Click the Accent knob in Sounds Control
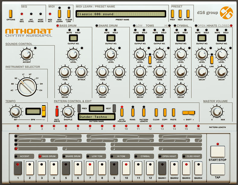Image resolution: width=238 pixels, height=185 pixels. [27, 54]
